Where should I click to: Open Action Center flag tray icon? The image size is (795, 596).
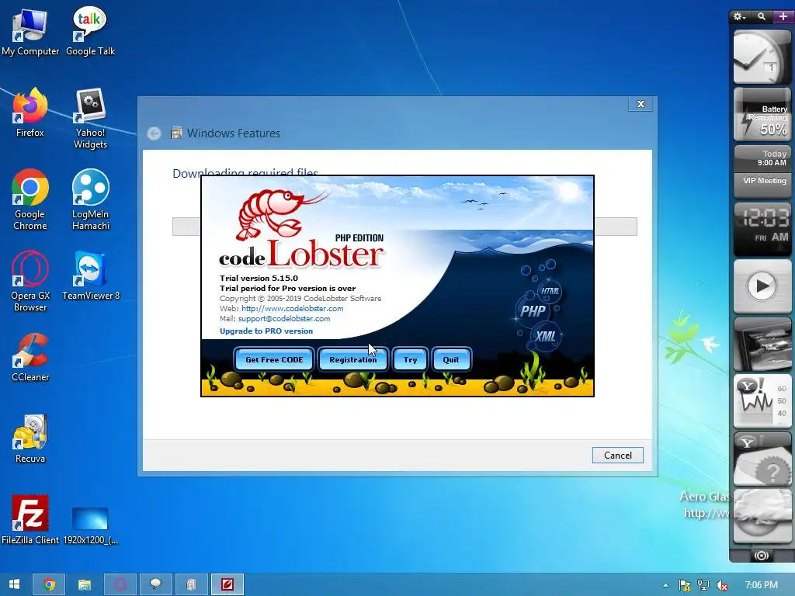(x=685, y=585)
